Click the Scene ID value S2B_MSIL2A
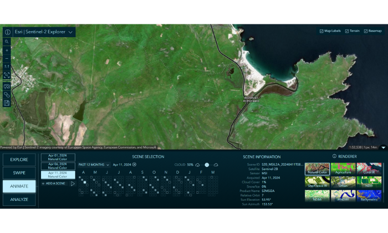 coord(282,164)
